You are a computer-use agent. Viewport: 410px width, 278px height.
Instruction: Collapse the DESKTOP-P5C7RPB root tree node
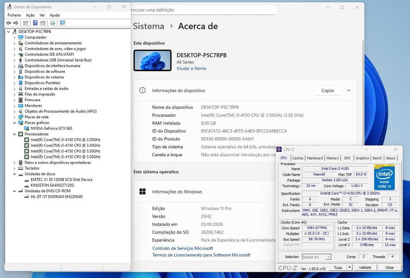pos(9,31)
